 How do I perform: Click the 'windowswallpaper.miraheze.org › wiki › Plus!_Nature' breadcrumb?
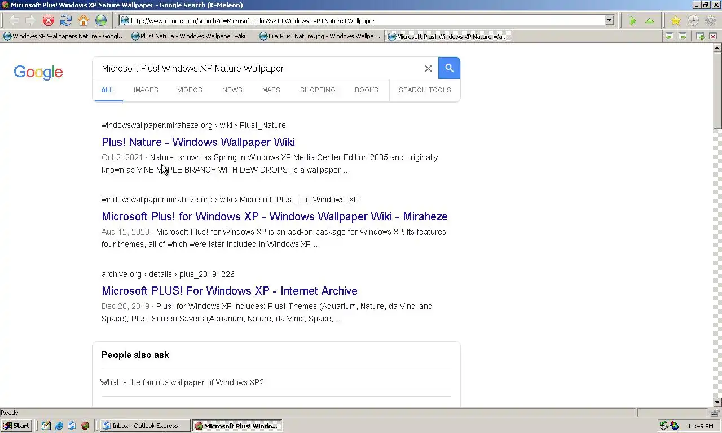coord(193,125)
